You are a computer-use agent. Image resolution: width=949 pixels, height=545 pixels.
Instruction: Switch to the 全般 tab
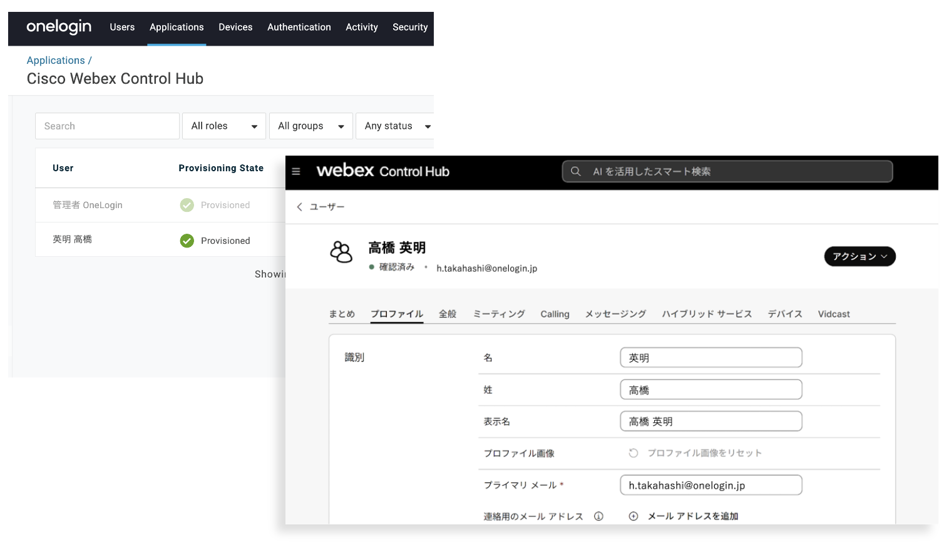(448, 314)
